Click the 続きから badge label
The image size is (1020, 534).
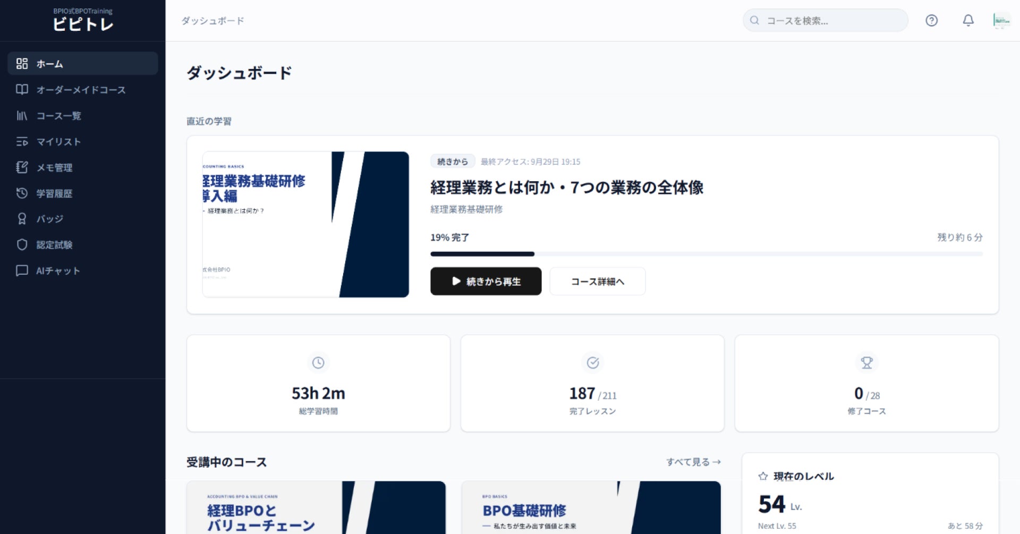[453, 162]
